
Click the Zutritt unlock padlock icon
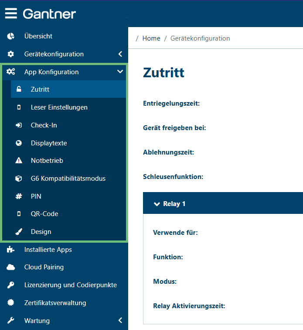tap(19, 89)
